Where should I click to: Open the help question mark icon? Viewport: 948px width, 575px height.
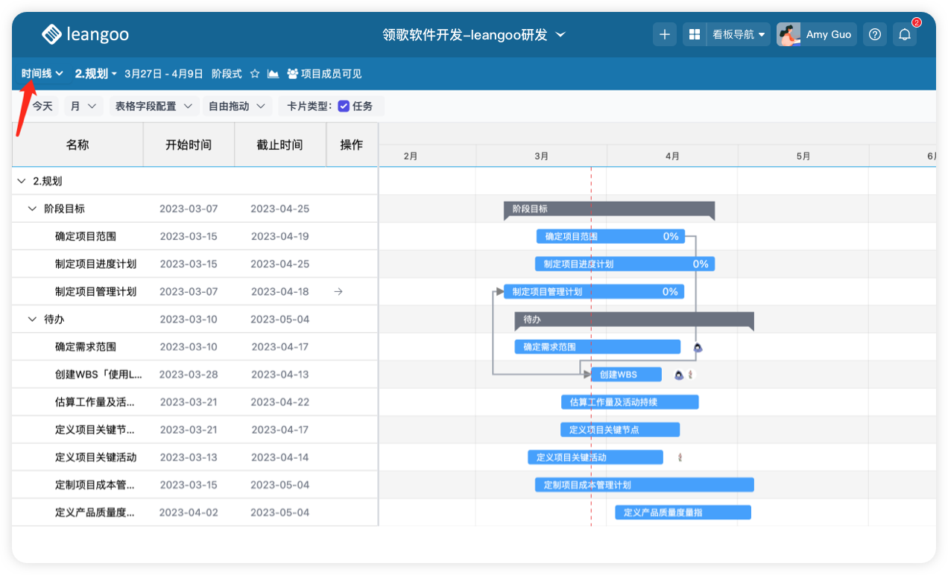[876, 34]
